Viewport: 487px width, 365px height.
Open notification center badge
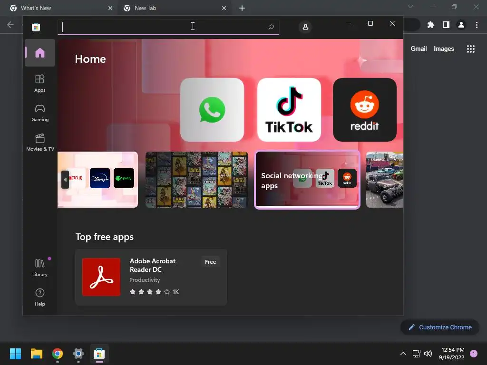(474, 354)
